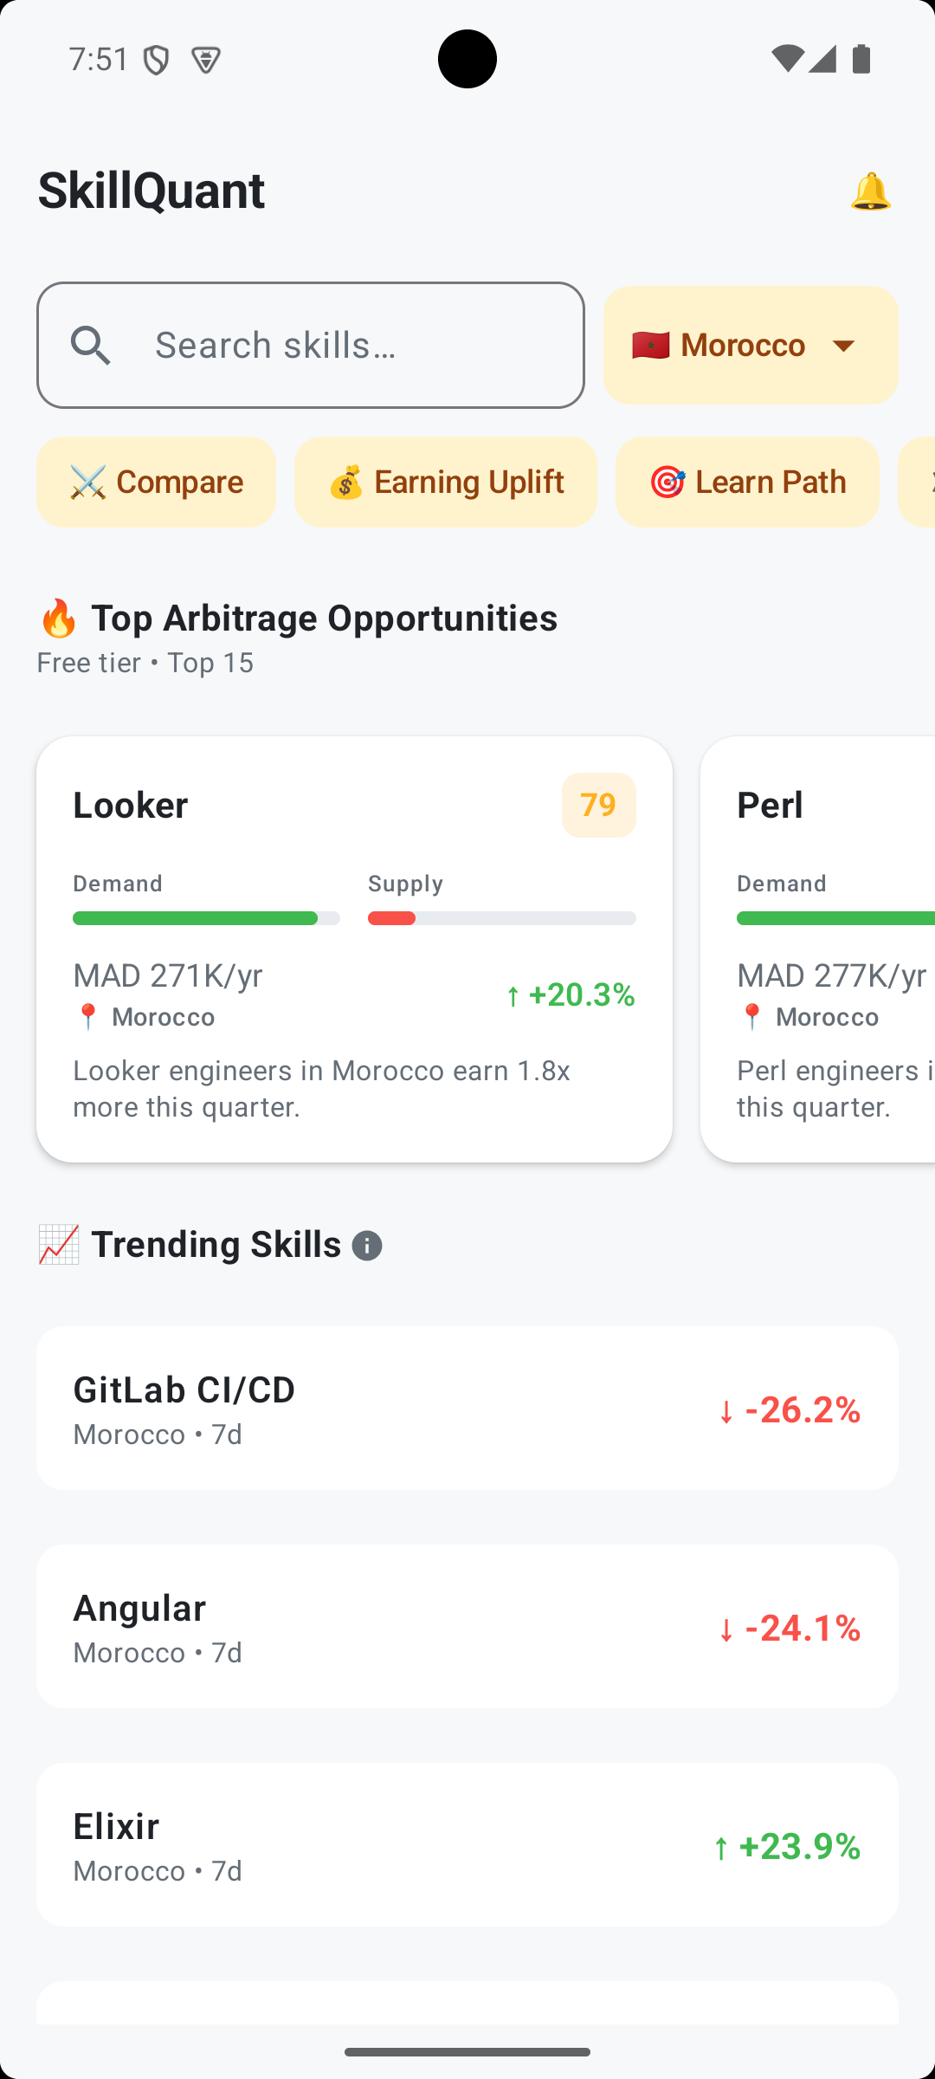Screen dimensions: 935x2079
Task: Enable the Earning Uplift filter
Action: (x=445, y=482)
